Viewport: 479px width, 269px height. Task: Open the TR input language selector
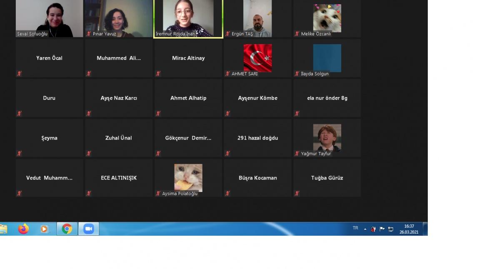pos(355,228)
